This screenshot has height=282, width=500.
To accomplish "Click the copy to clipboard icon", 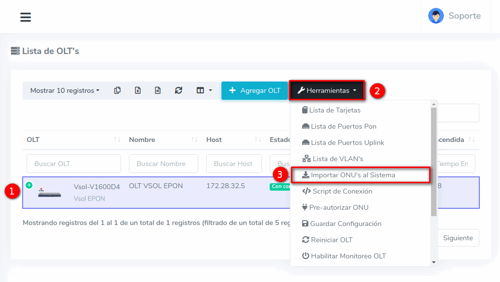I will click(117, 90).
